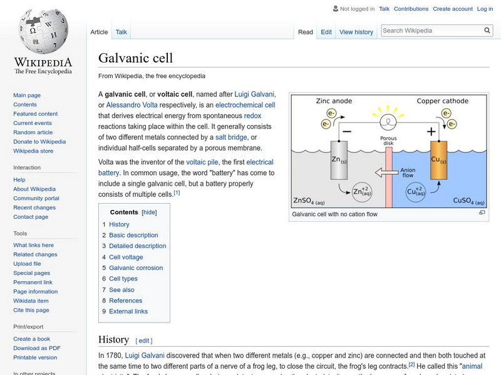Click the search magnifier icon
Screen dimensions: 501x375
pos(487,31)
